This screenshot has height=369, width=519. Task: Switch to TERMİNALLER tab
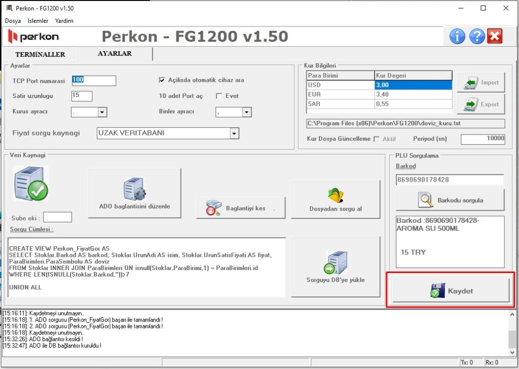pyautogui.click(x=40, y=54)
